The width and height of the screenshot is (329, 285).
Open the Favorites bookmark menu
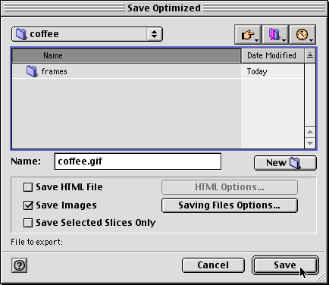(x=275, y=35)
